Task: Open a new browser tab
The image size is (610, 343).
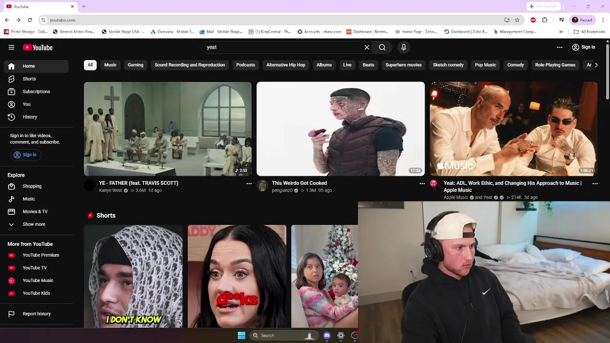Action: pyautogui.click(x=83, y=7)
